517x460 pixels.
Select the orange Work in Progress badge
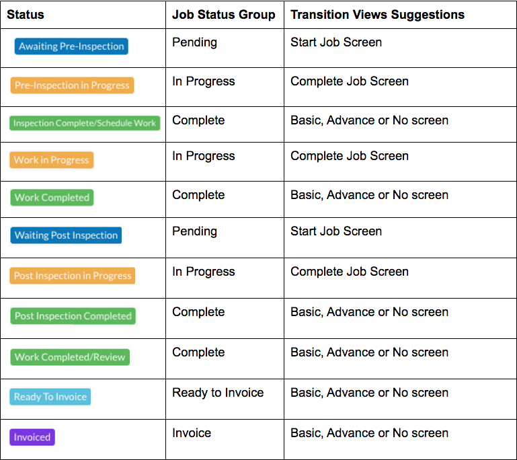click(x=52, y=160)
